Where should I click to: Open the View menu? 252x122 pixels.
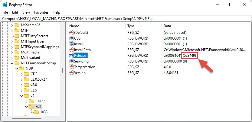point(26,12)
